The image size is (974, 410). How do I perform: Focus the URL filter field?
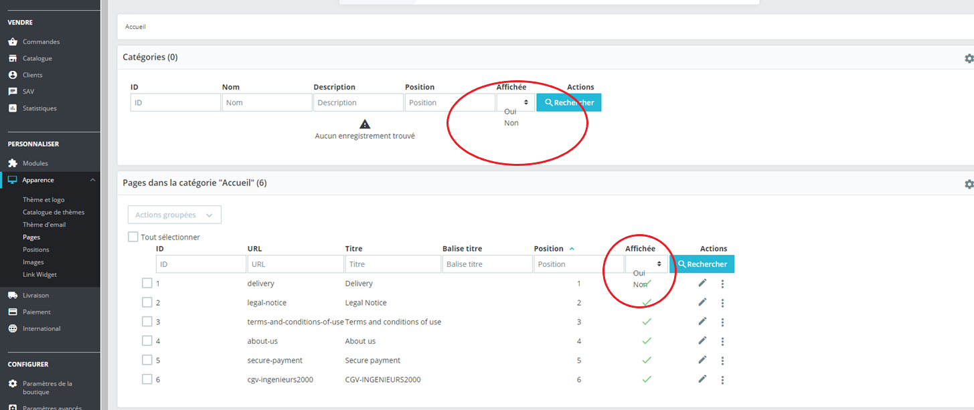[x=296, y=264]
